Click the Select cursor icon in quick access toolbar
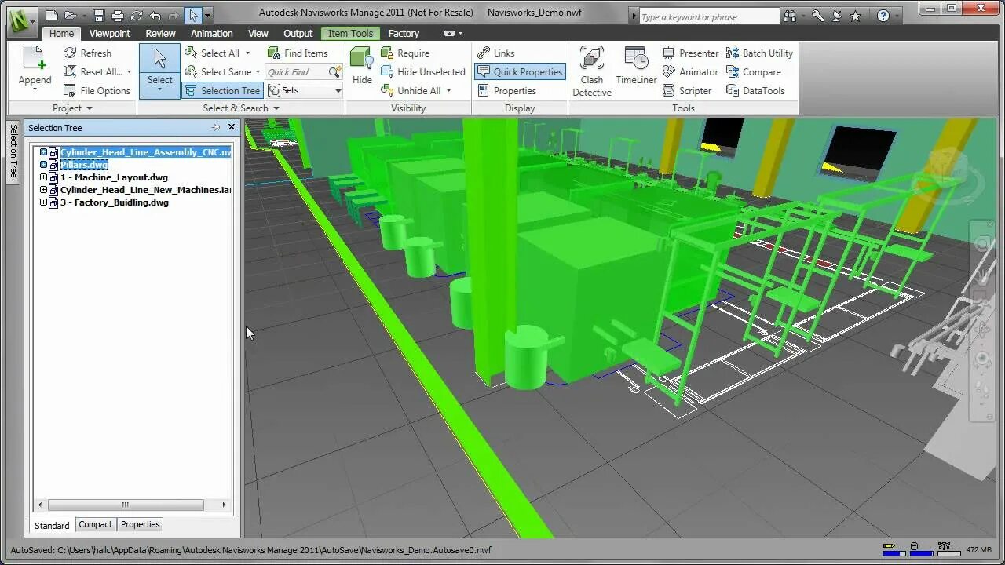 click(193, 15)
